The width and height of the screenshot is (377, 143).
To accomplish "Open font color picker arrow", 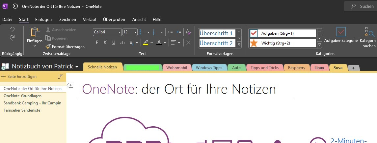I will 165,43.
